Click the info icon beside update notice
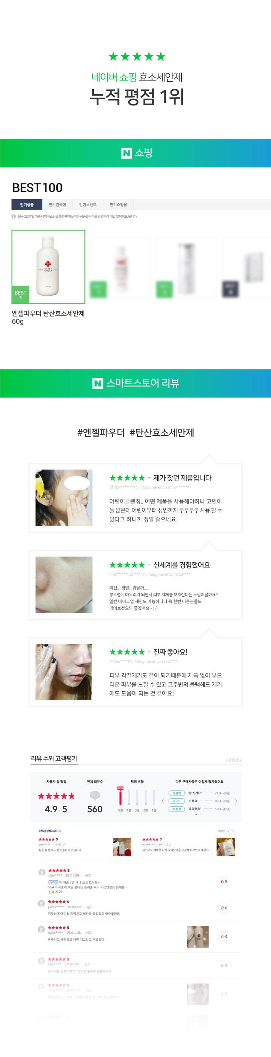271x1057 pixels. (x=14, y=216)
